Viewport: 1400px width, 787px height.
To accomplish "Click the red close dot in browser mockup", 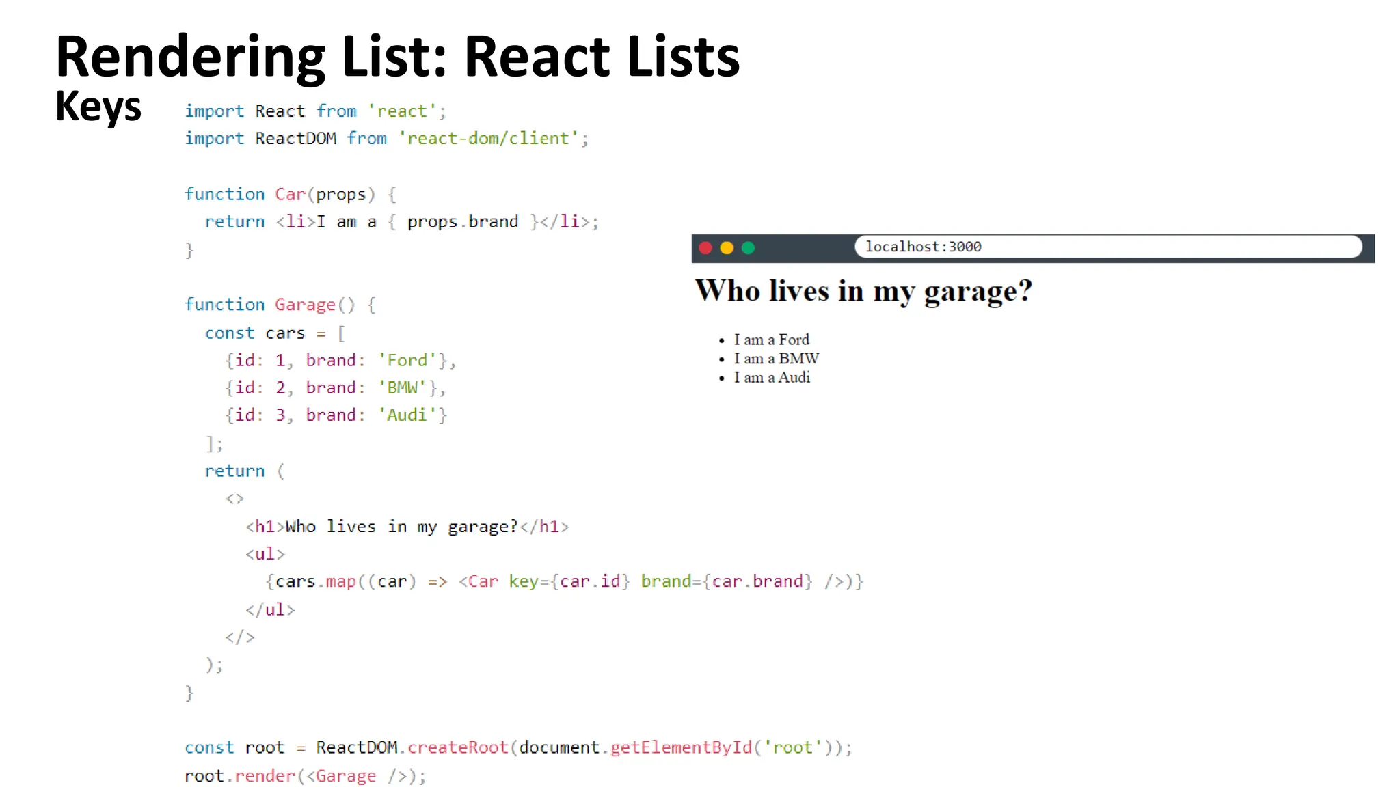I will [x=705, y=247].
